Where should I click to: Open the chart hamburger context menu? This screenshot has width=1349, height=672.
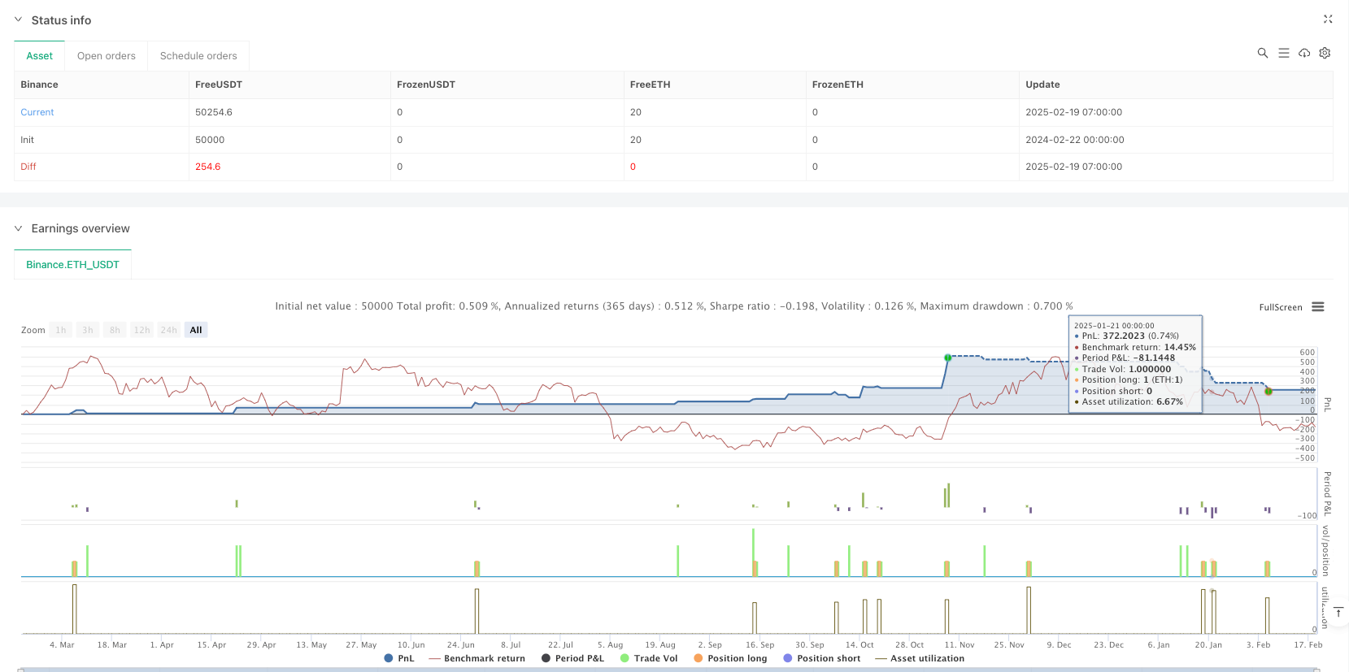click(x=1318, y=307)
